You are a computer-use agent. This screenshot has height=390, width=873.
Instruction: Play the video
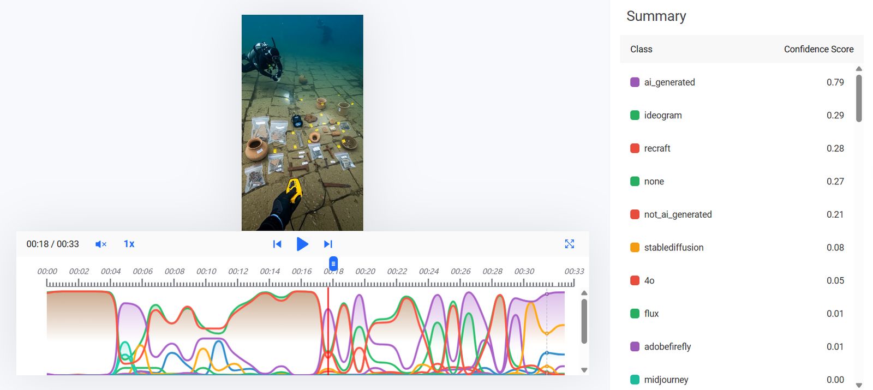(x=302, y=244)
